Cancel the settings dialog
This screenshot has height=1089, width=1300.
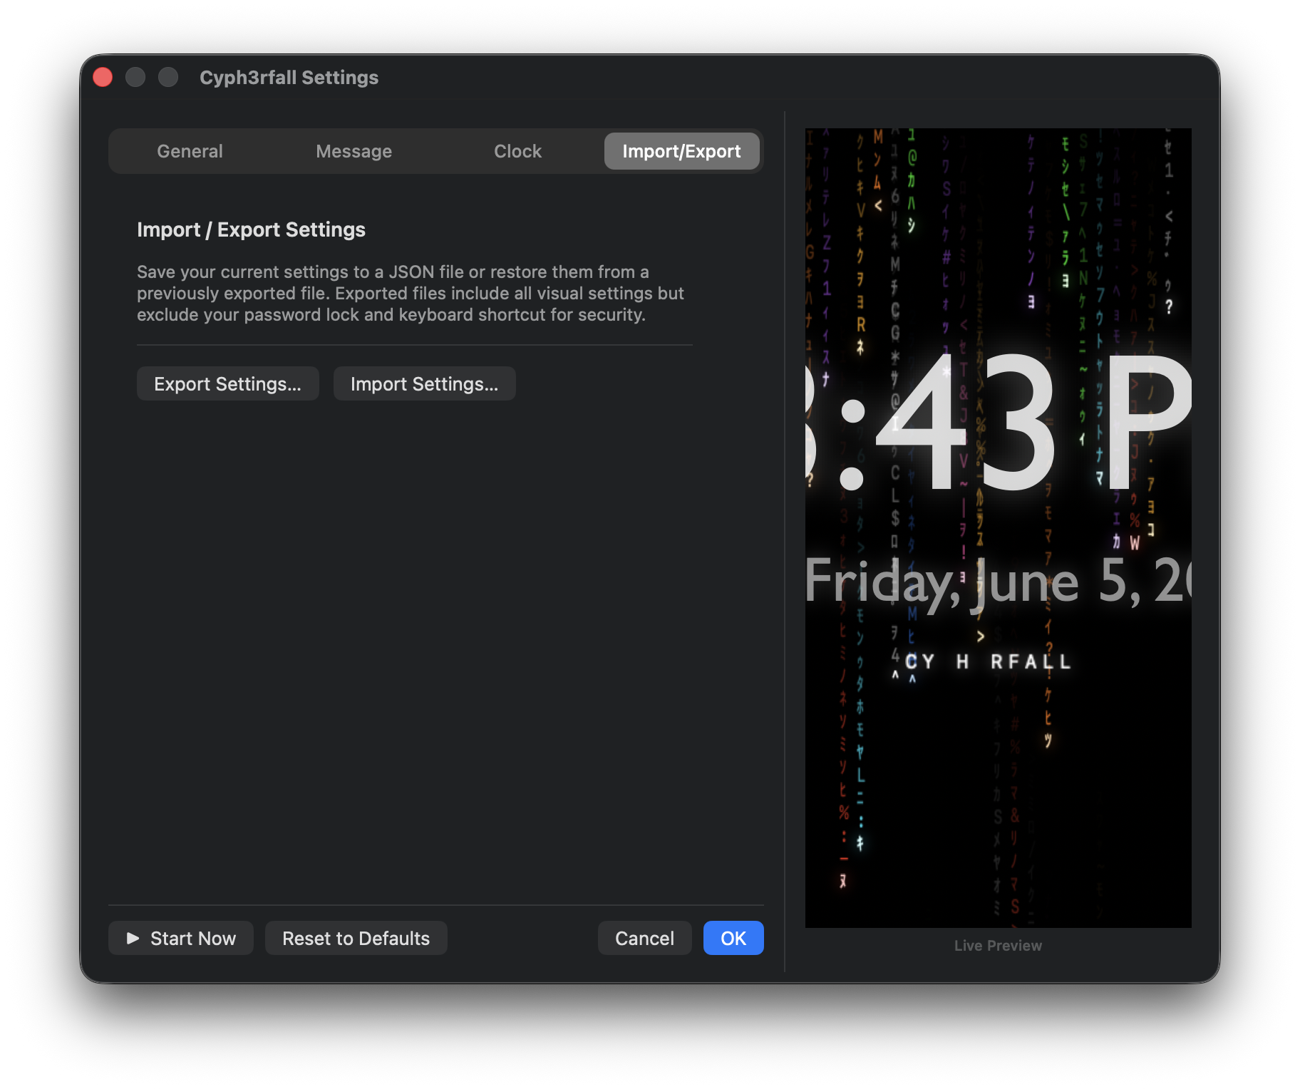click(644, 938)
